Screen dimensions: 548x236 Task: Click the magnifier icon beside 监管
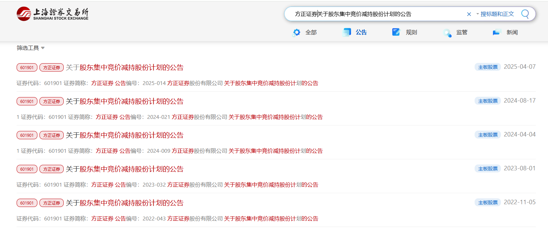coord(447,33)
